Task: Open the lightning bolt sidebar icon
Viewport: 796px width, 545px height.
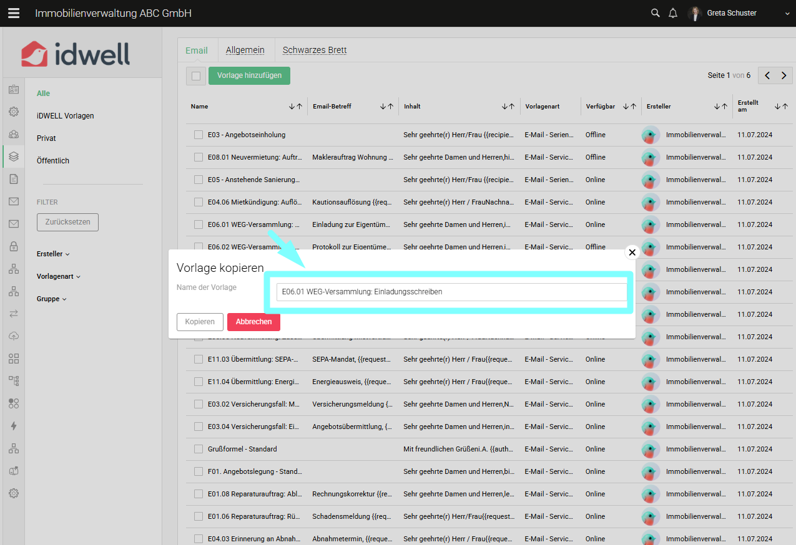Action: tap(13, 426)
